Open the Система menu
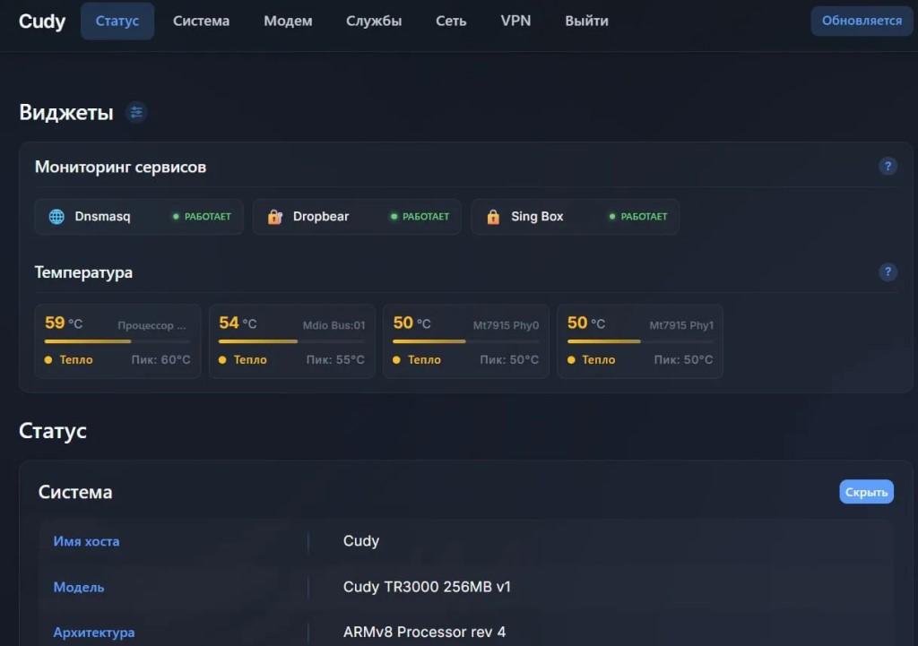Viewport: 918px width, 646px height. point(201,22)
